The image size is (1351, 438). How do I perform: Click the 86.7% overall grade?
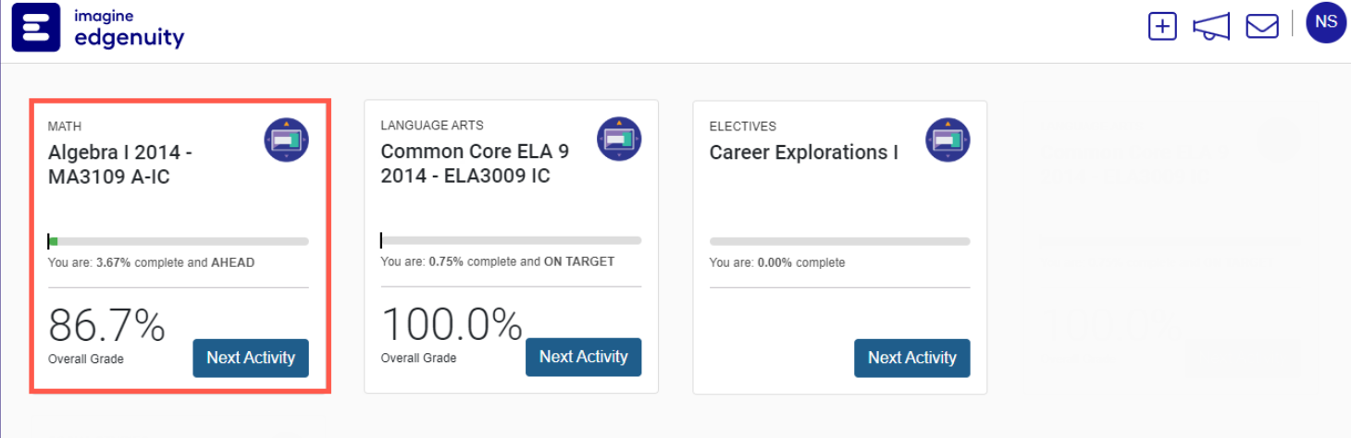106,326
